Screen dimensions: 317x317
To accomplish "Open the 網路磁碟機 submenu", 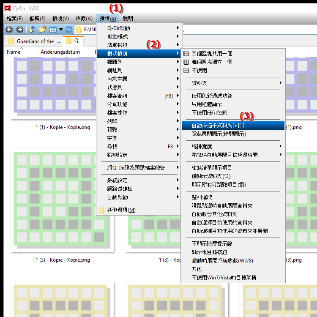I will click(139, 189).
